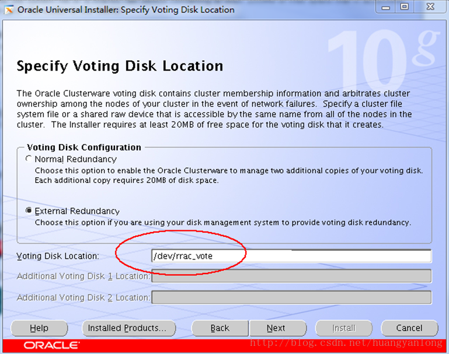Click the Additional Voting Disk 1 Location field

click(291, 276)
